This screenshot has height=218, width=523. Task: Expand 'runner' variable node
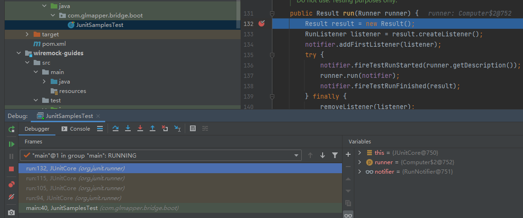[x=360, y=162]
